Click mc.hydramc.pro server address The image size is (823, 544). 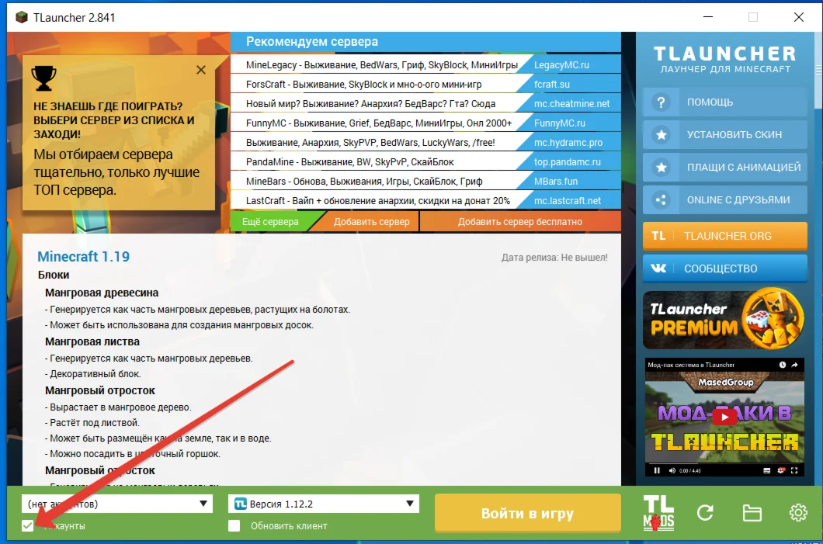[x=568, y=143]
